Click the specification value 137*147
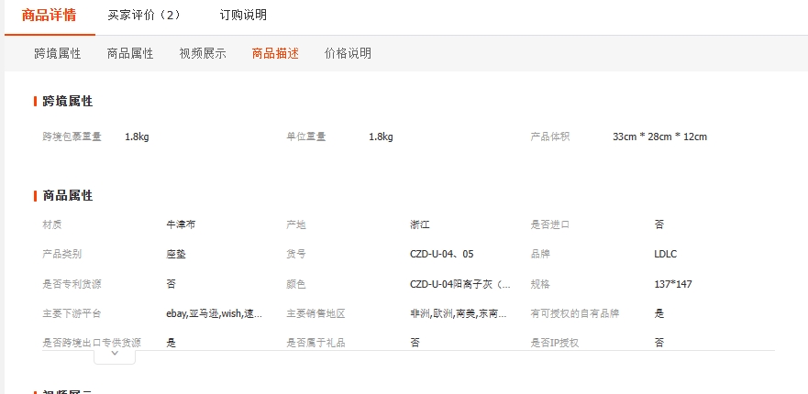Image resolution: width=808 pixels, height=394 pixels. (673, 284)
